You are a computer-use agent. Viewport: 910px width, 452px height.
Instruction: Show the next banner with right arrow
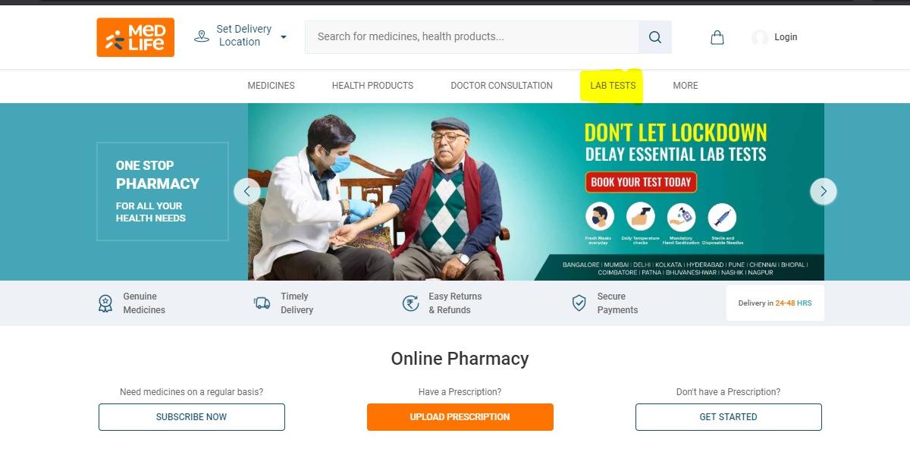[824, 191]
